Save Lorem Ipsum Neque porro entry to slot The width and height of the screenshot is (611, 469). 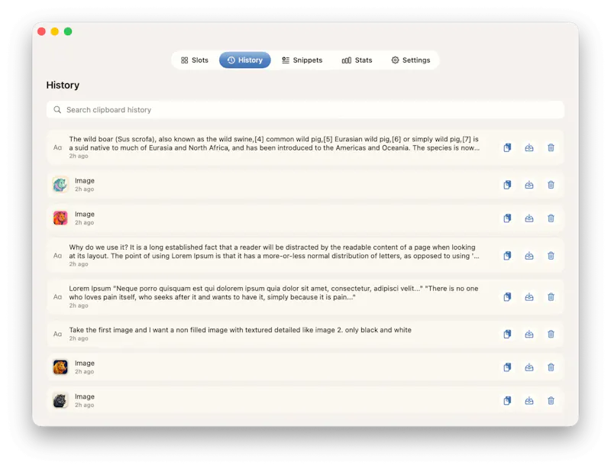click(x=529, y=297)
